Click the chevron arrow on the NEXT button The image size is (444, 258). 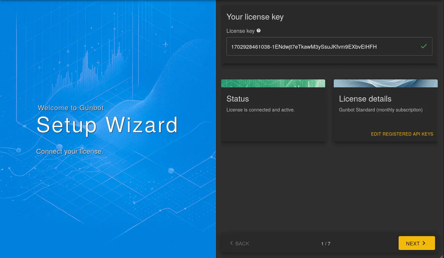[424, 243]
